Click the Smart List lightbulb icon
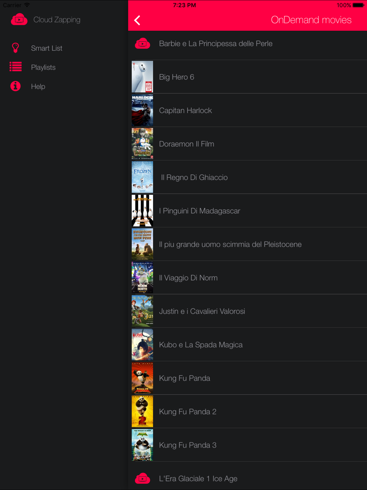 point(15,48)
